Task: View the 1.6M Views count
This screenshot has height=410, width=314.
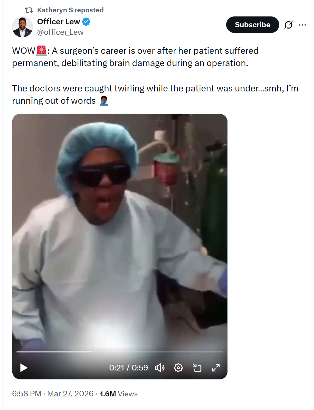Action: (119, 394)
